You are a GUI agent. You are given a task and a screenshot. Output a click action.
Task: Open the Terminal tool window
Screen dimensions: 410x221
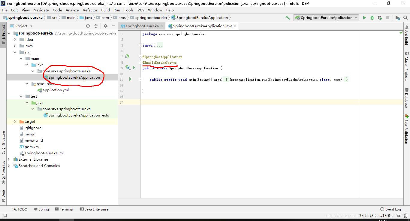point(64,209)
